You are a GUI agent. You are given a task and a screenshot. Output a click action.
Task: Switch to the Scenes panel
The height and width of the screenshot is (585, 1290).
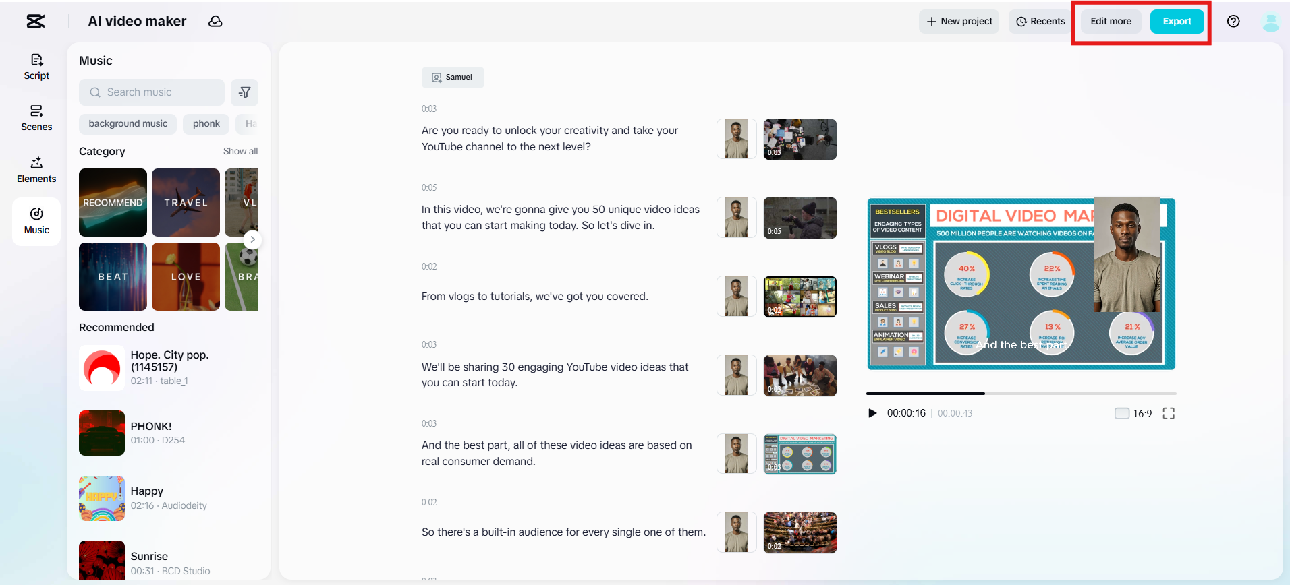tap(36, 118)
